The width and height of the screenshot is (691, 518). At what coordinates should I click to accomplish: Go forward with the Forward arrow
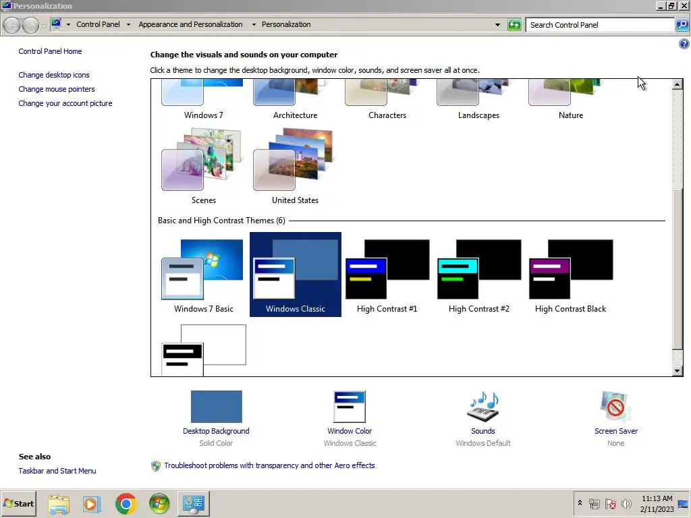point(30,25)
